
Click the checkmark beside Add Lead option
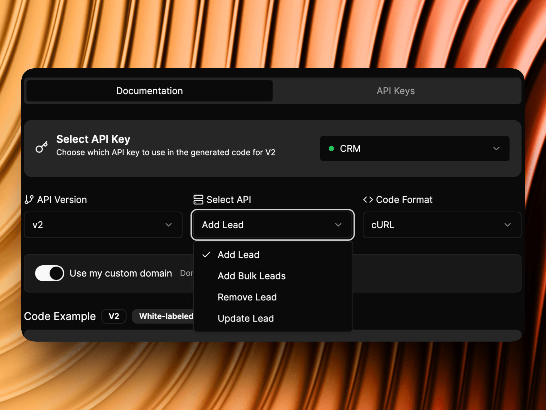[206, 255]
